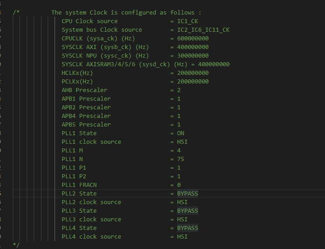
Task: Click the AHB Prescaler value 2
Action: point(179,90)
